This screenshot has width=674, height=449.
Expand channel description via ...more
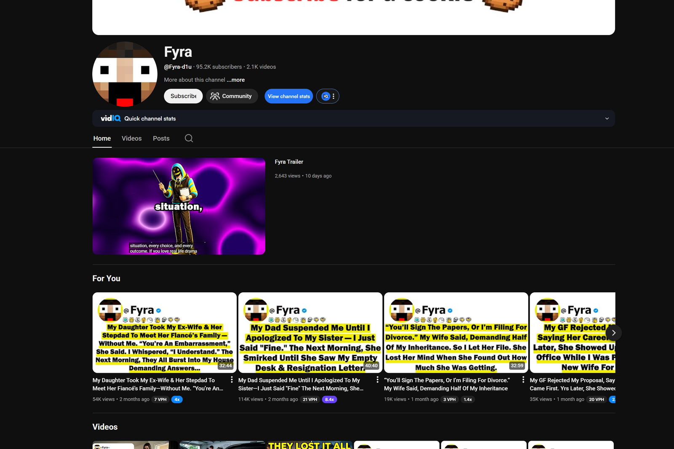coord(236,80)
